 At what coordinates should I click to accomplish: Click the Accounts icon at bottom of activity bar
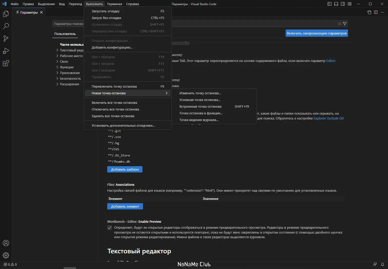click(x=6, y=243)
